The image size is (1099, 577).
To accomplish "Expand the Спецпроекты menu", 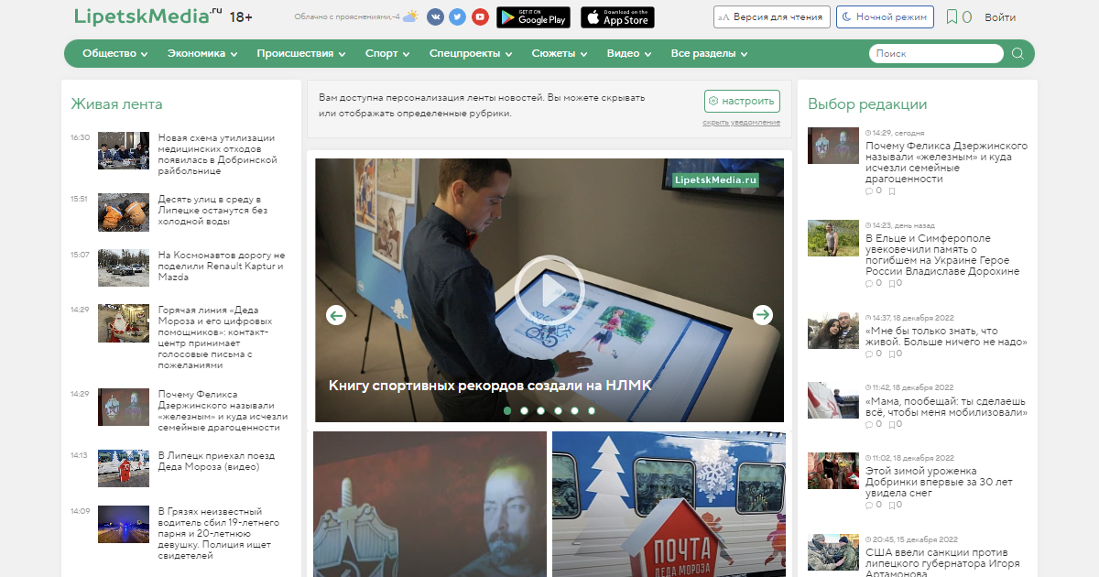I will tap(471, 53).
